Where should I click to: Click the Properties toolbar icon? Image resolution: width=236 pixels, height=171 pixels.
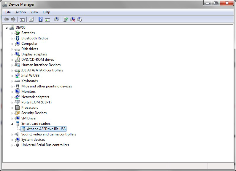pyautogui.click(x=31, y=20)
